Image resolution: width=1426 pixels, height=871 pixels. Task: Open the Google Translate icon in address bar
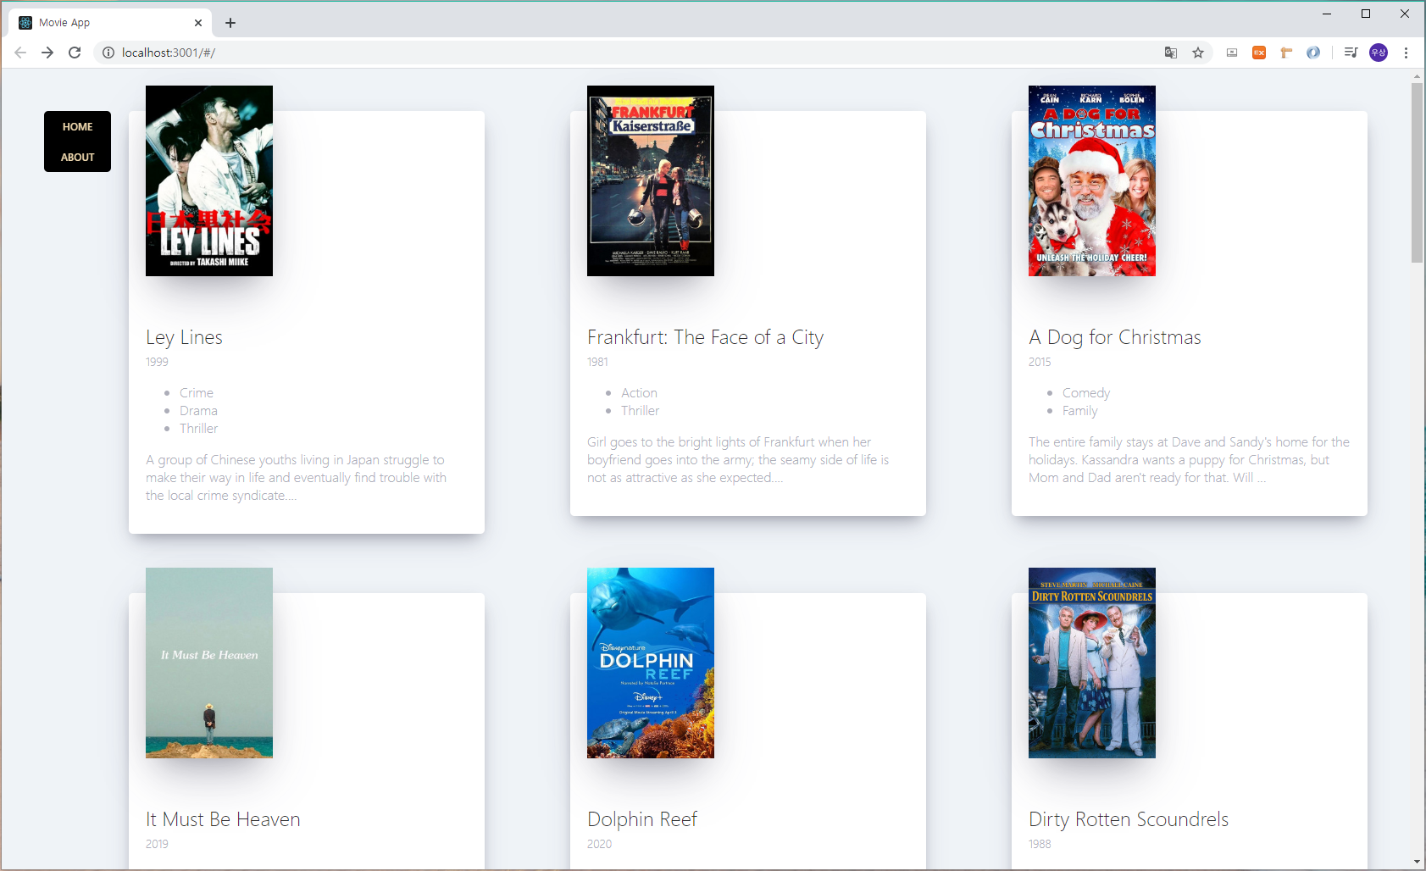[1171, 53]
